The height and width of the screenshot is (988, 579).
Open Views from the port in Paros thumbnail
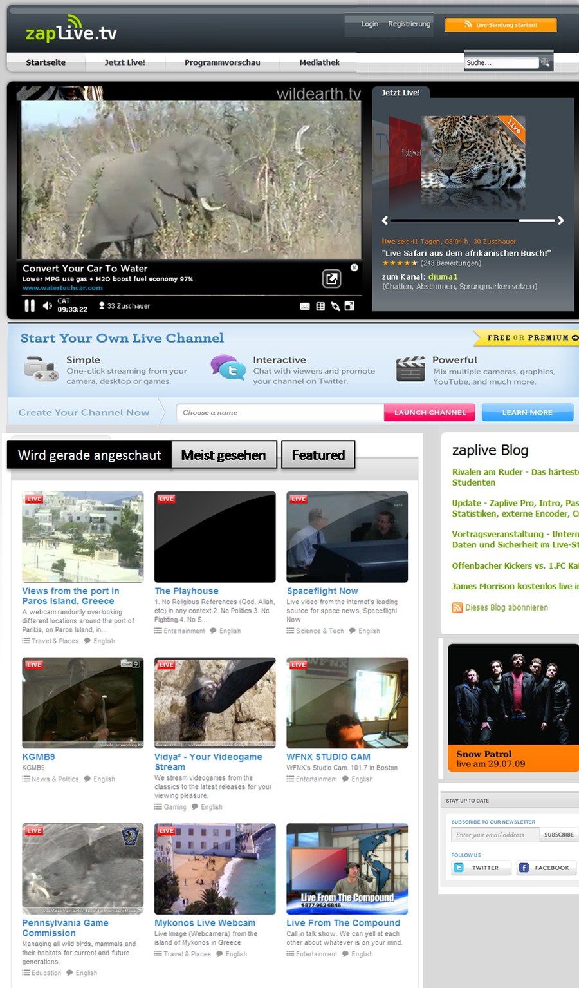tap(83, 537)
